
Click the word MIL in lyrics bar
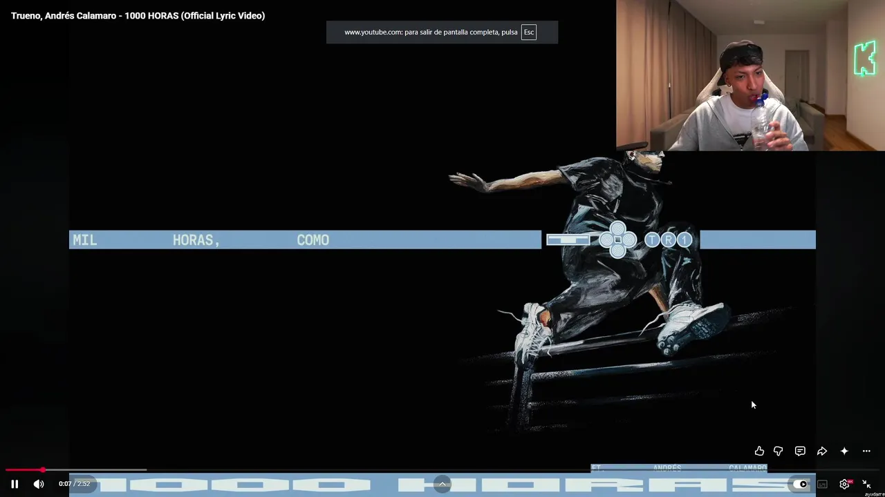coord(85,240)
